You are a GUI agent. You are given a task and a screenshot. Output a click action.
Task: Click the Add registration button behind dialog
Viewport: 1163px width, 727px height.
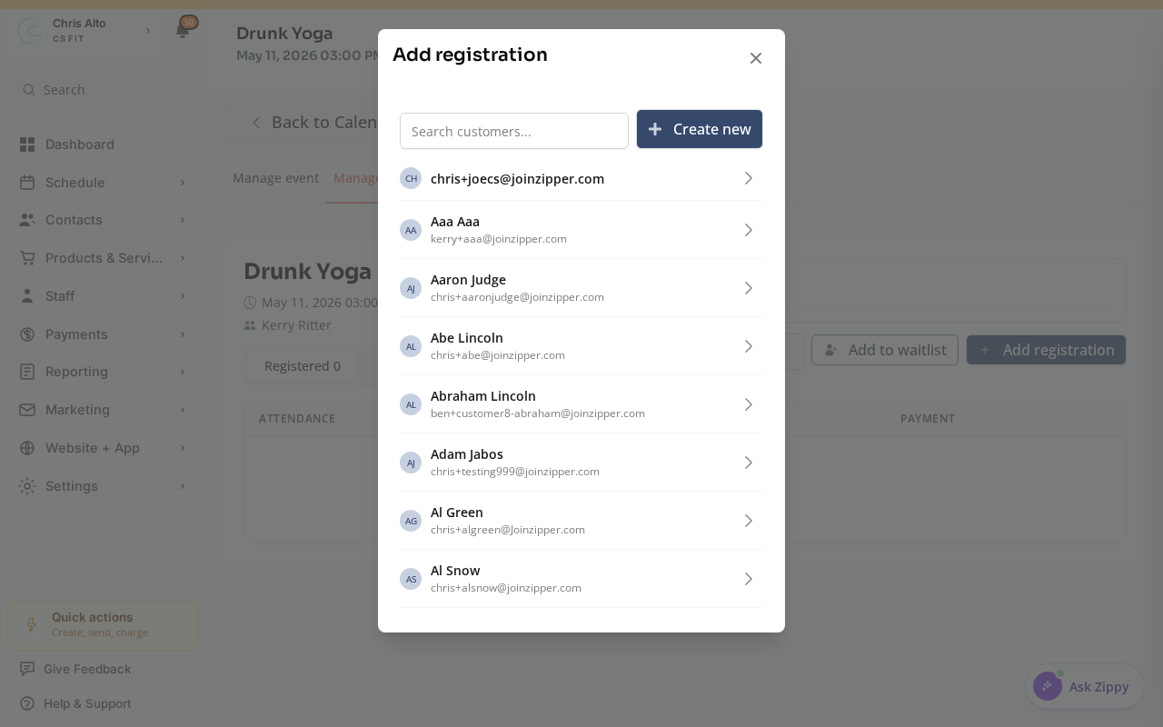pyautogui.click(x=1046, y=350)
